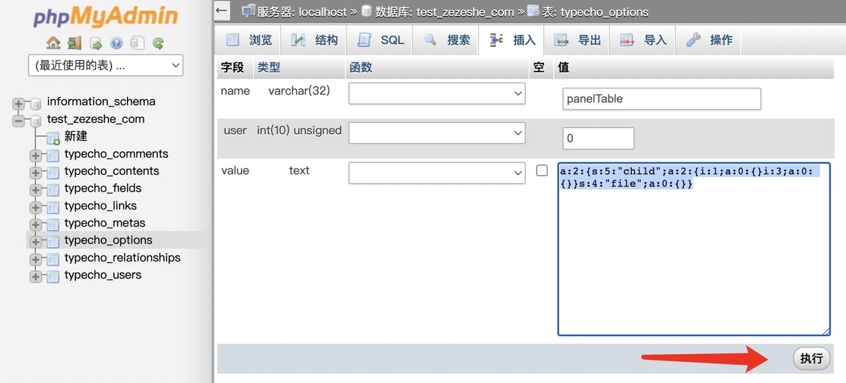This screenshot has width=846, height=383.
Task: Click the new table icon beside 新建
Action: pos(53,137)
